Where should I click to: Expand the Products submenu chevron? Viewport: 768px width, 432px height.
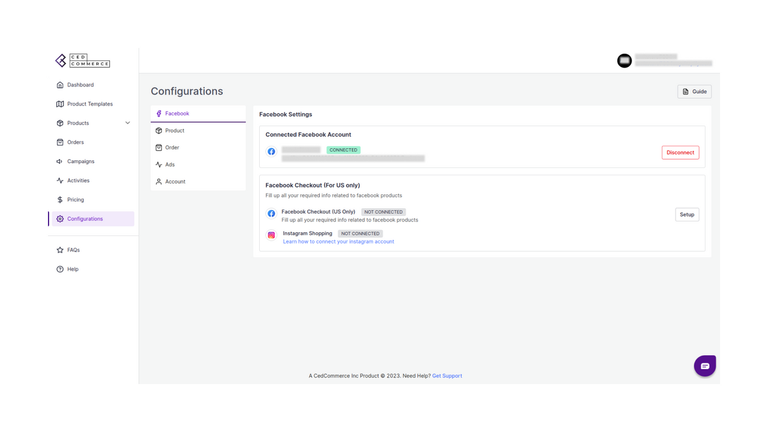127,123
